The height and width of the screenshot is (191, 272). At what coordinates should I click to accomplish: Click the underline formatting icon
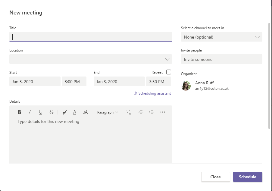[41, 112]
